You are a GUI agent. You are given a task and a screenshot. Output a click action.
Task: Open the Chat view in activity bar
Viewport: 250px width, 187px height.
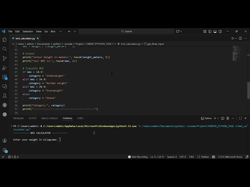5,86
